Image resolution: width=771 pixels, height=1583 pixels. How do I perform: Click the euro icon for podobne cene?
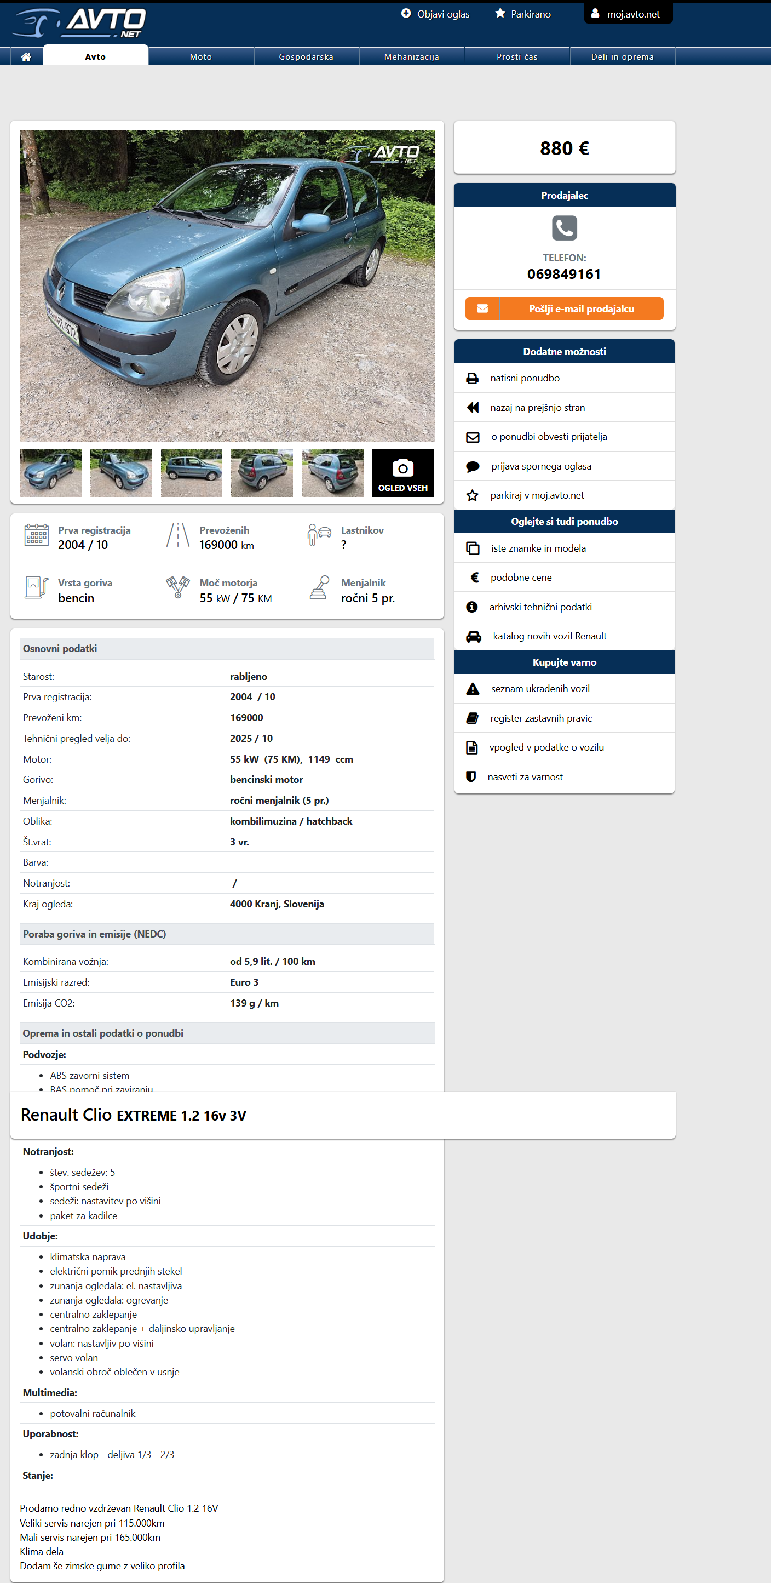click(x=474, y=578)
